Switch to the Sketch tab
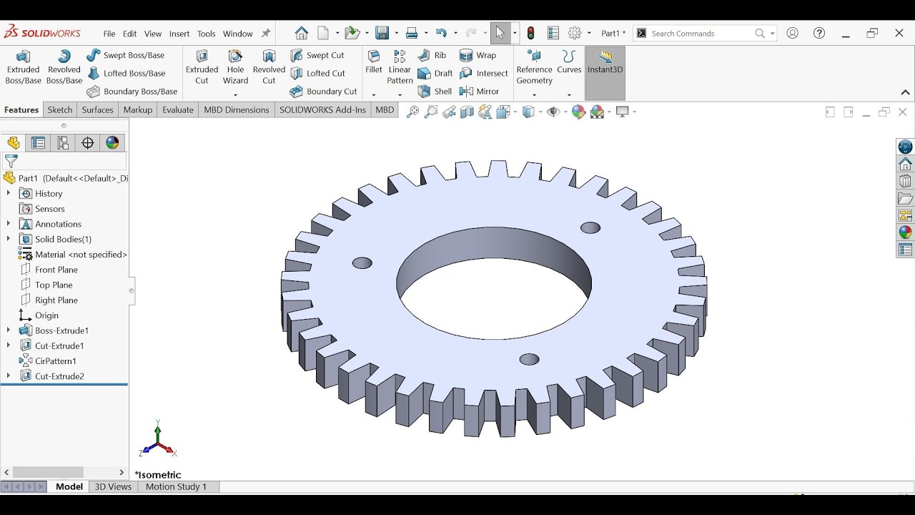 [60, 109]
